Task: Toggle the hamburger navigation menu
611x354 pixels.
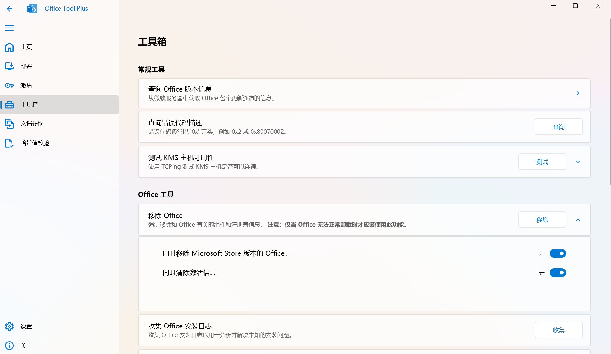Action: pyautogui.click(x=10, y=28)
